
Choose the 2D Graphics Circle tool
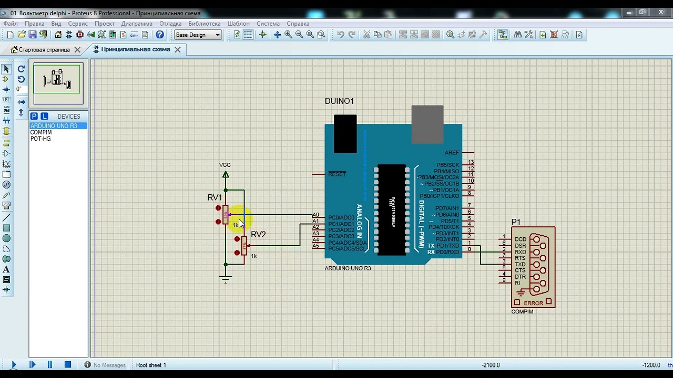tap(6, 238)
